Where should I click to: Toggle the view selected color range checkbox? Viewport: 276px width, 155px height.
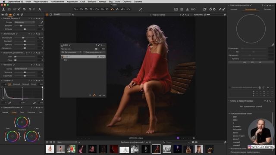[230, 87]
